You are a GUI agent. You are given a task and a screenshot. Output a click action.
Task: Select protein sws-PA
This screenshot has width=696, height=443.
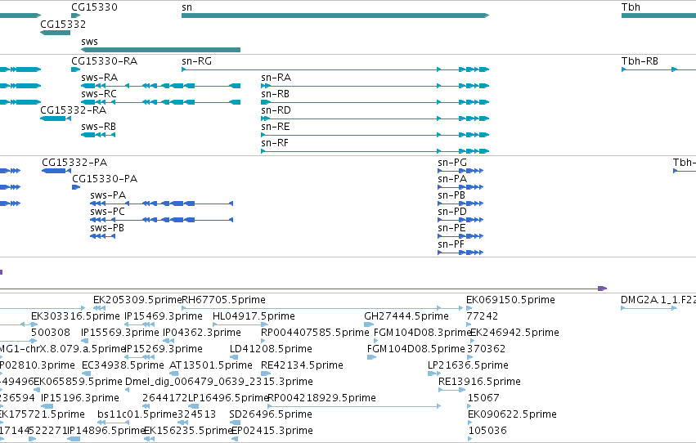(x=162, y=204)
